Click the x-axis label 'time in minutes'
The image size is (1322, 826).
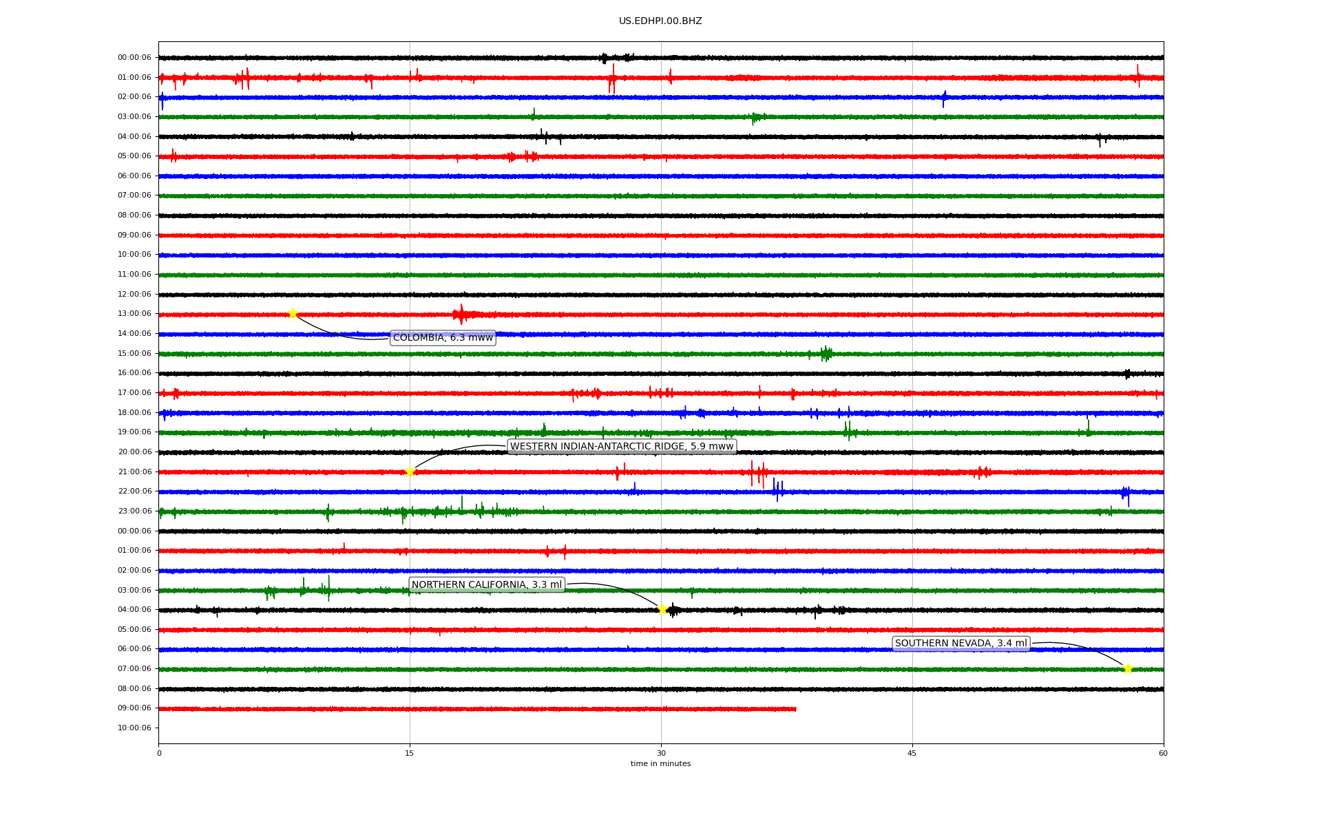coord(660,764)
